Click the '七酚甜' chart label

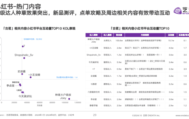pyautogui.click(x=19, y=90)
